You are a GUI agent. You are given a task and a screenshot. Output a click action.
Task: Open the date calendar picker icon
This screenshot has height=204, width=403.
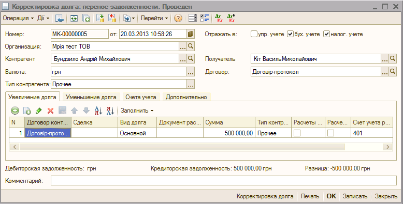coord(191,34)
